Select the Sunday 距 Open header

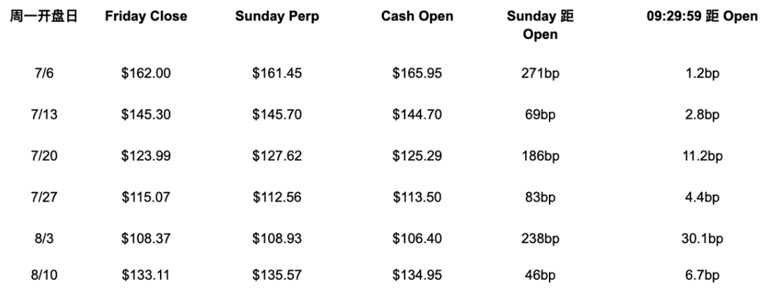coord(540,25)
